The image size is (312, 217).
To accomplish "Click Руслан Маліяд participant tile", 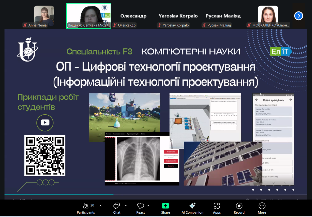I will coord(223,16).
